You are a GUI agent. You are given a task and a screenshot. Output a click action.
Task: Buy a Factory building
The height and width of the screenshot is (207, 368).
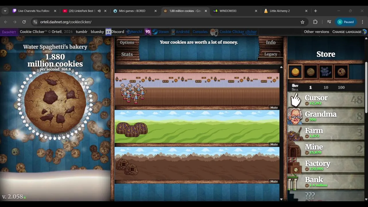[x=326, y=165]
